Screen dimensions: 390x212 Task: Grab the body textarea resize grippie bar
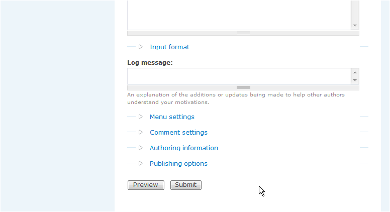(x=243, y=33)
